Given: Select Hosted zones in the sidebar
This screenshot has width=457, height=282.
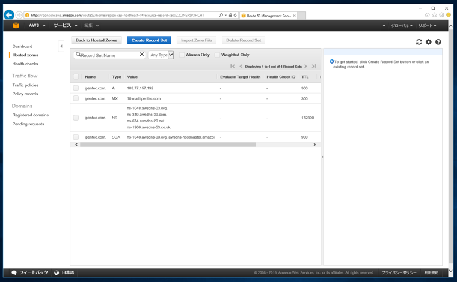Looking at the screenshot, I should [x=25, y=55].
